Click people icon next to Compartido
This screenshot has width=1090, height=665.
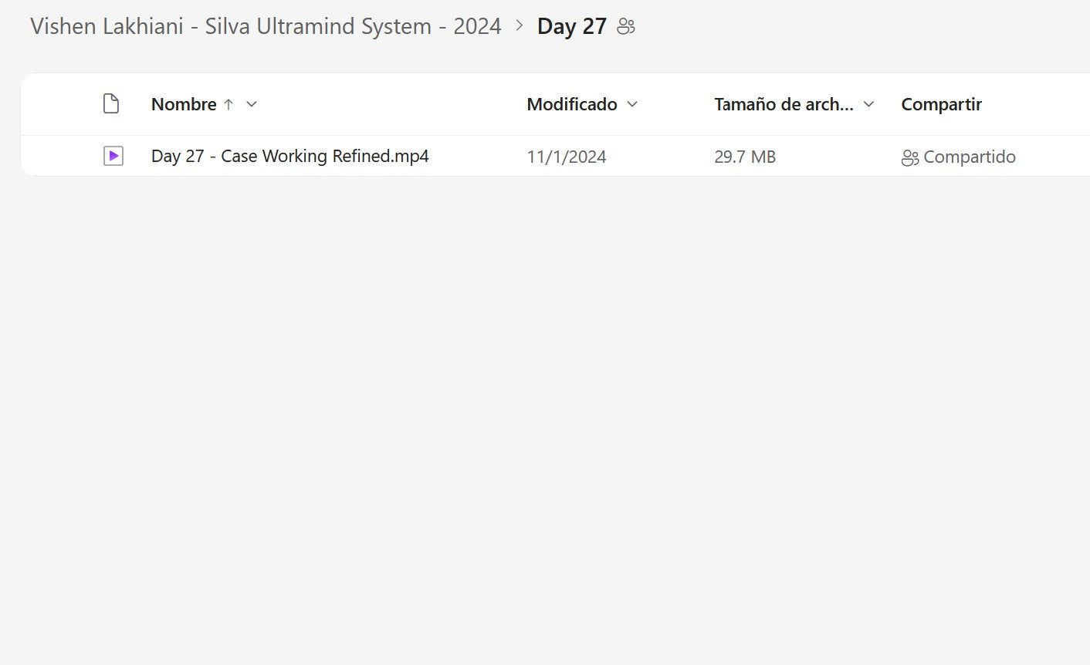click(910, 157)
